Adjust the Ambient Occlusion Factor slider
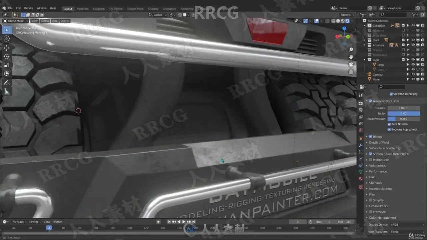 pos(404,113)
